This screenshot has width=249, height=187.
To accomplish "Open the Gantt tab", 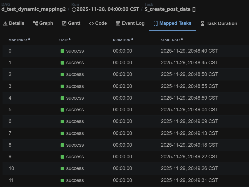I will [71, 23].
